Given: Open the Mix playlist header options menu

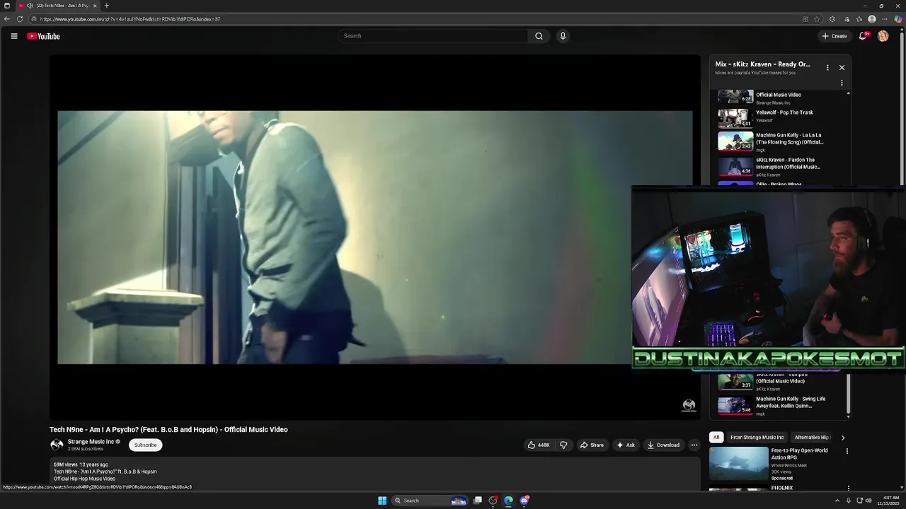Looking at the screenshot, I should 827,67.
